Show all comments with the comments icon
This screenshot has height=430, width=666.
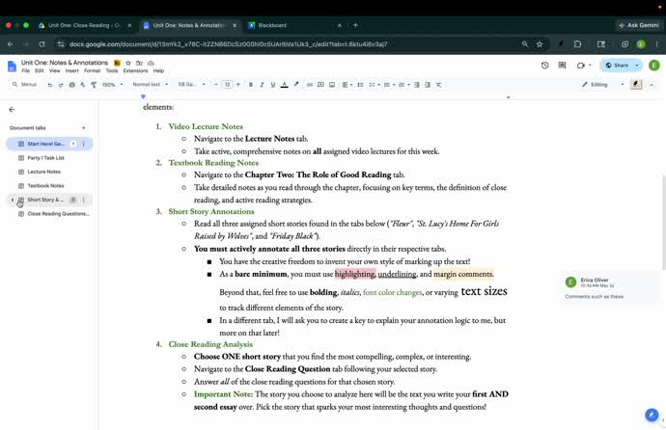[x=562, y=66]
